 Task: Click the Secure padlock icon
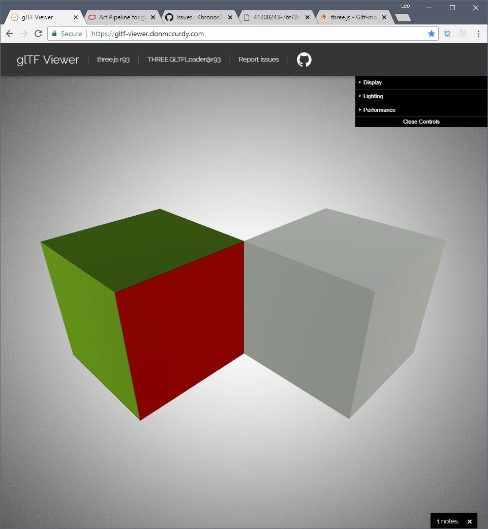point(54,33)
